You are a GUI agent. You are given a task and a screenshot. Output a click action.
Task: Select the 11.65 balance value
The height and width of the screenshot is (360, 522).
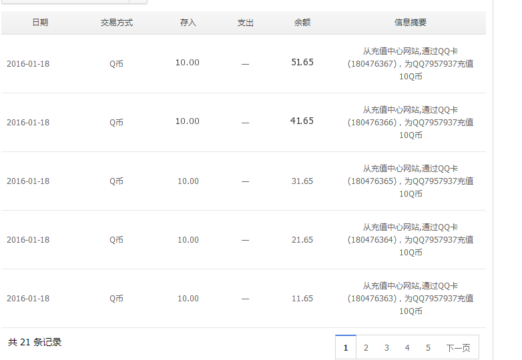pyautogui.click(x=302, y=299)
